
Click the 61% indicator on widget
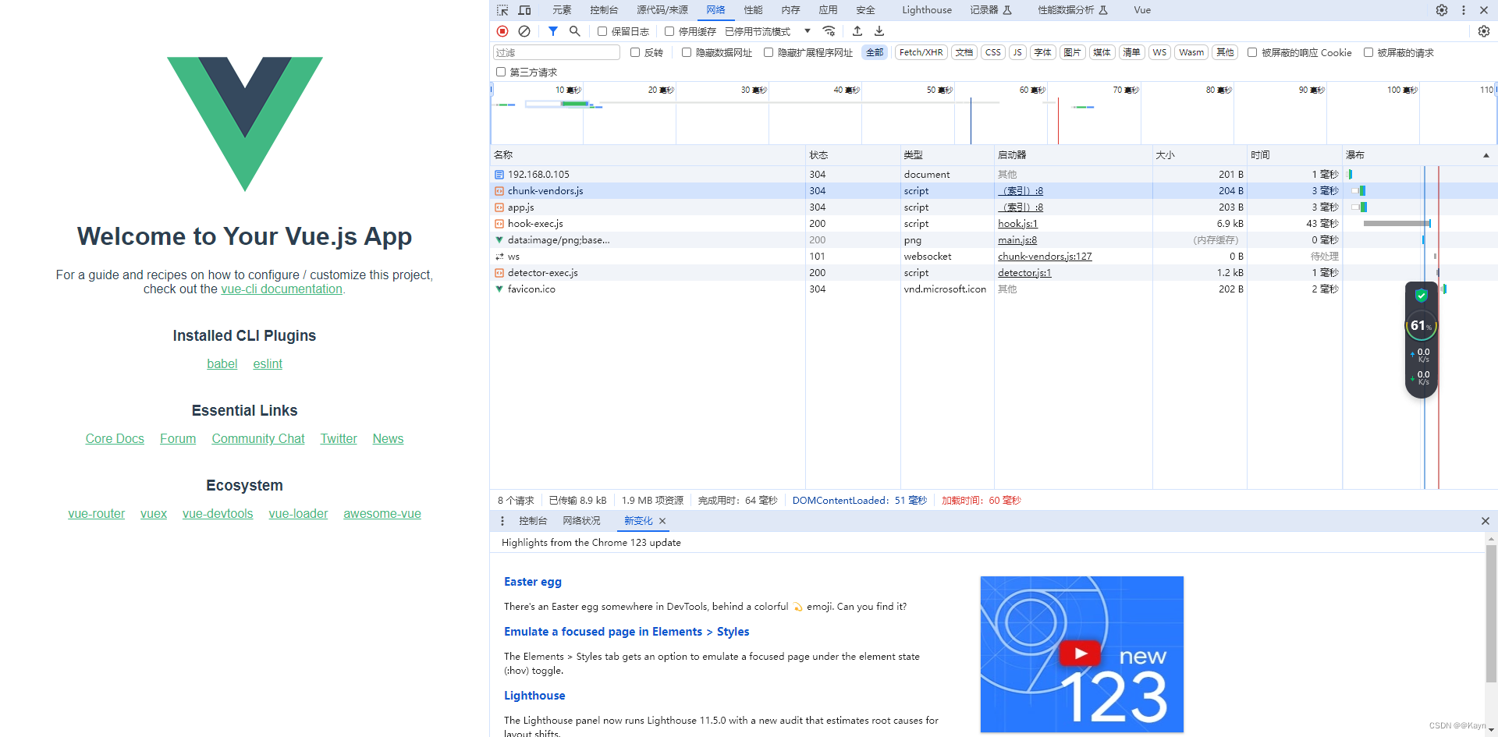pos(1422,325)
